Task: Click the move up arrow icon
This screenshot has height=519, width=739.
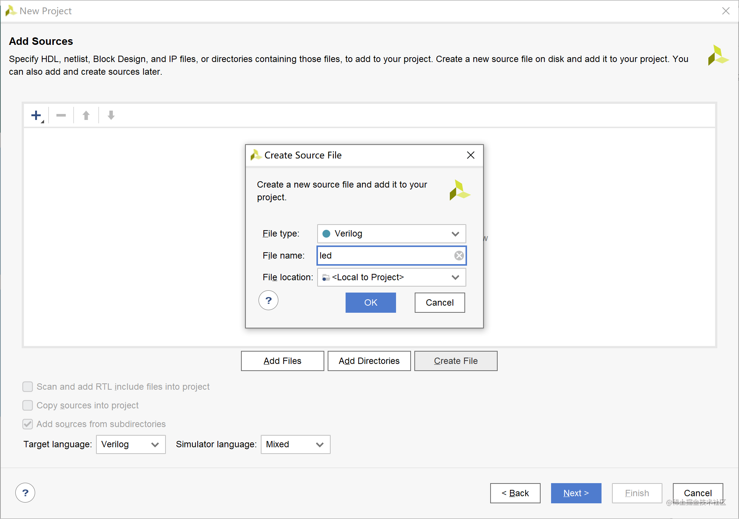Action: tap(86, 115)
